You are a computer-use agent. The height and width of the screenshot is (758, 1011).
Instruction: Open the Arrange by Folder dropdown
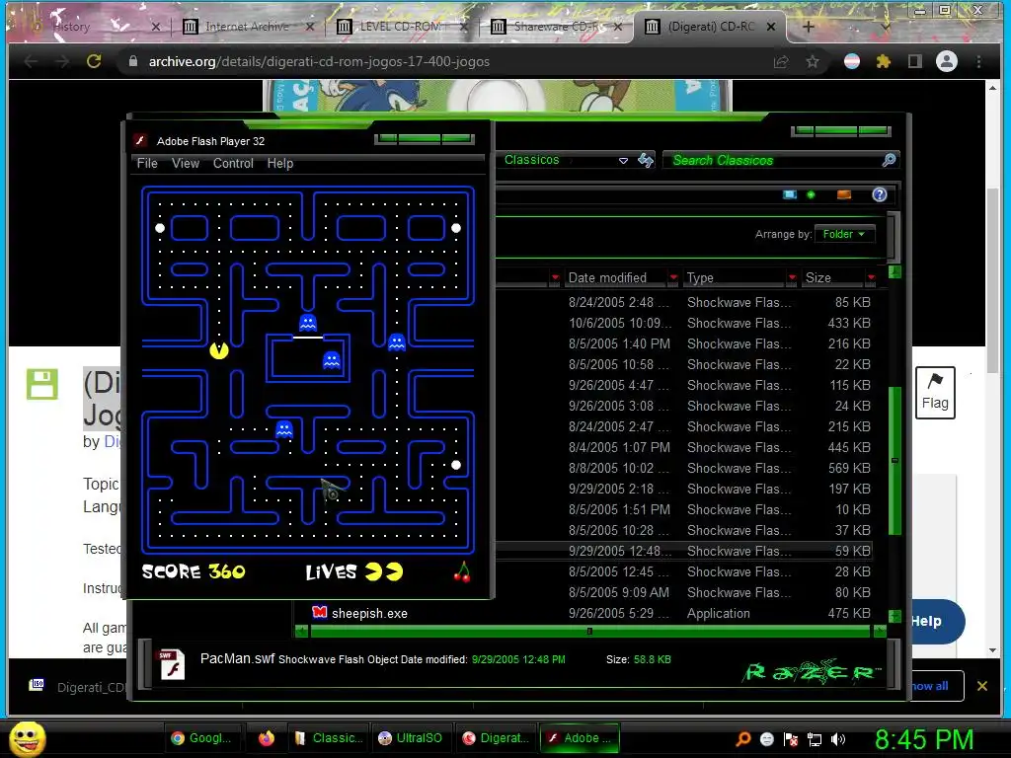844,234
